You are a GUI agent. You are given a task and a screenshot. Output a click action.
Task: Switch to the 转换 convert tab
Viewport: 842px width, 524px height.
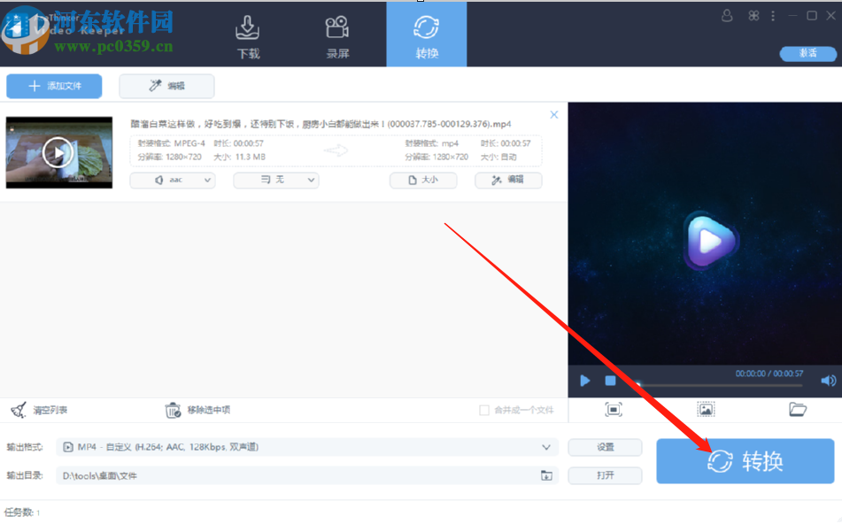click(x=426, y=34)
